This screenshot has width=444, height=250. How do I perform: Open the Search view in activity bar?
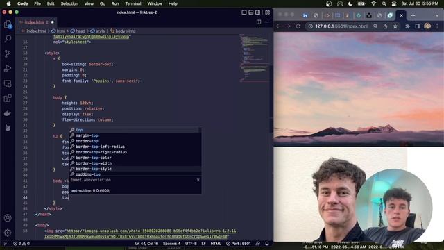(x=8, y=39)
